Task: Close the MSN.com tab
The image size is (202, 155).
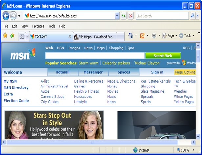Action: click(70, 36)
